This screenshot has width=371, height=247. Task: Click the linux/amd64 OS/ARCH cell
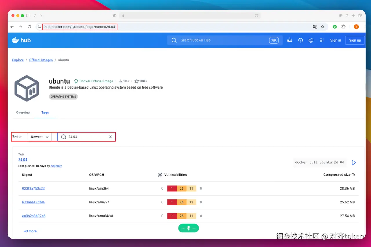(99, 188)
